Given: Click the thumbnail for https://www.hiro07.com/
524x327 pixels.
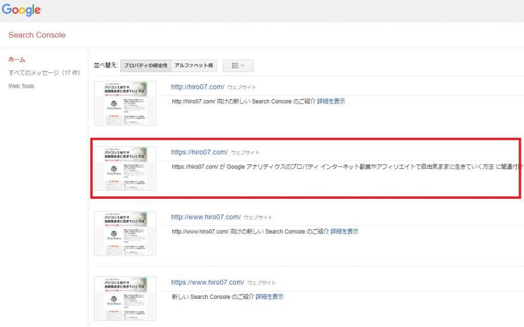Looking at the screenshot, I should pyautogui.click(x=125, y=298).
